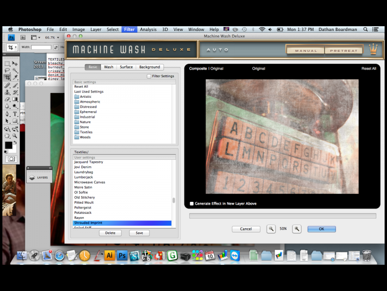Viewport: 387px width, 291px height.
Task: Select the Eraser tool
Action: coord(7,99)
